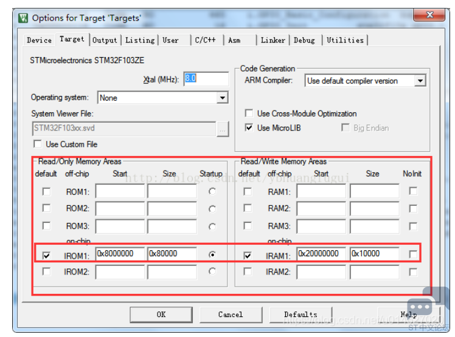The height and width of the screenshot is (337, 455).
Task: Click the IROM1 Size field 0x80000
Action: click(x=172, y=254)
